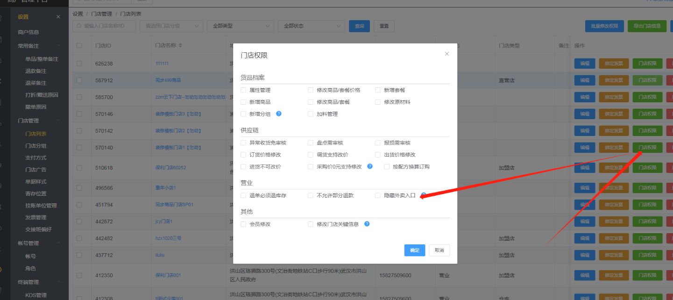Check the 订货价格修改 option
Image resolution: width=673 pixels, height=300 pixels.
click(x=243, y=155)
